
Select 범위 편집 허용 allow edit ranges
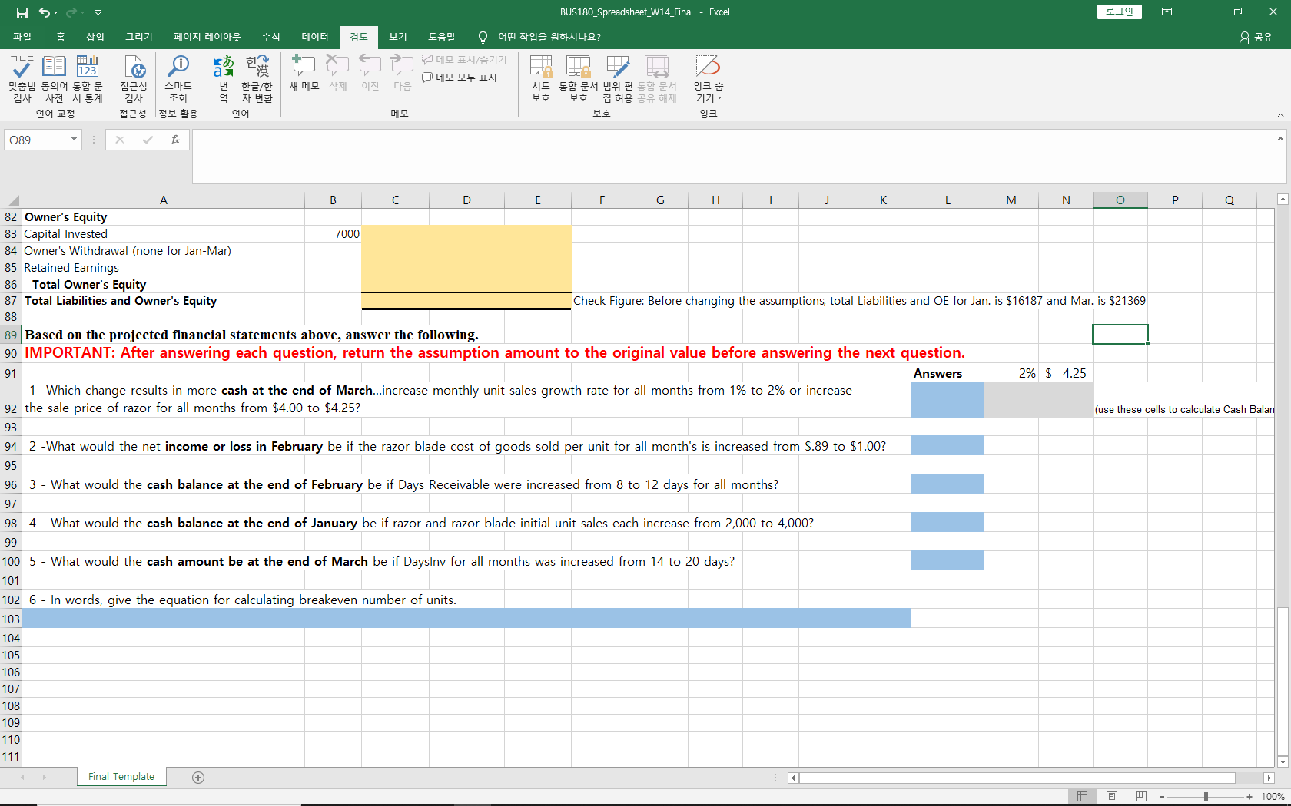[617, 77]
